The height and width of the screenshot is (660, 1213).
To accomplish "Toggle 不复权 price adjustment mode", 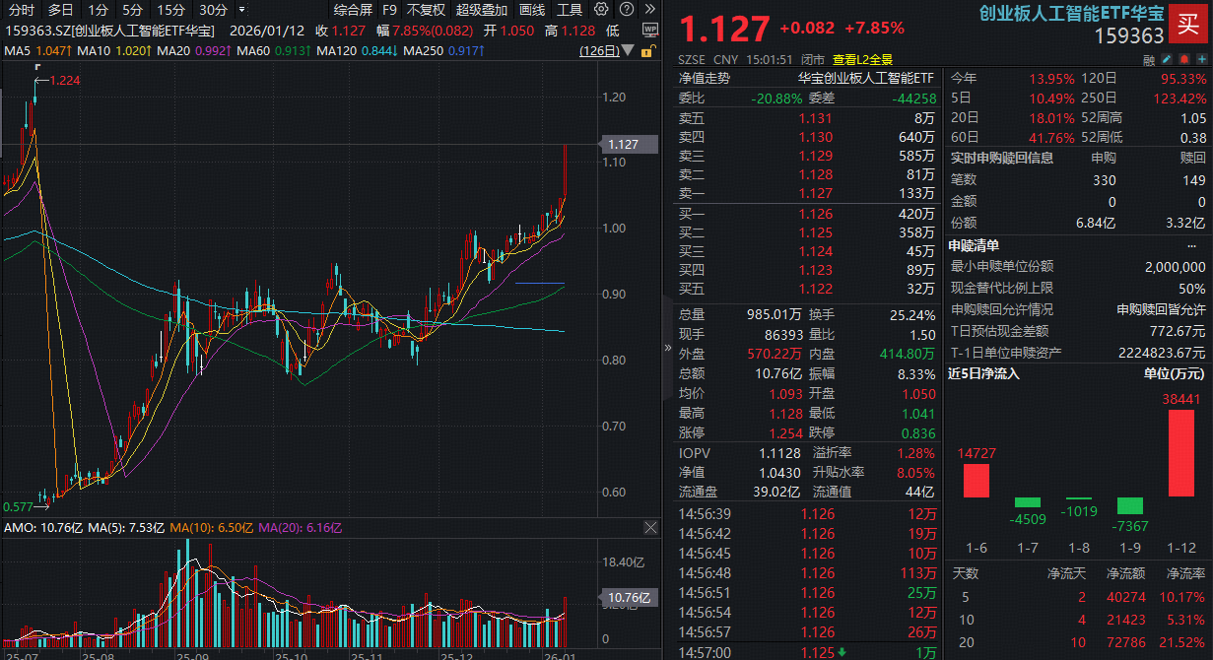I will (x=426, y=10).
